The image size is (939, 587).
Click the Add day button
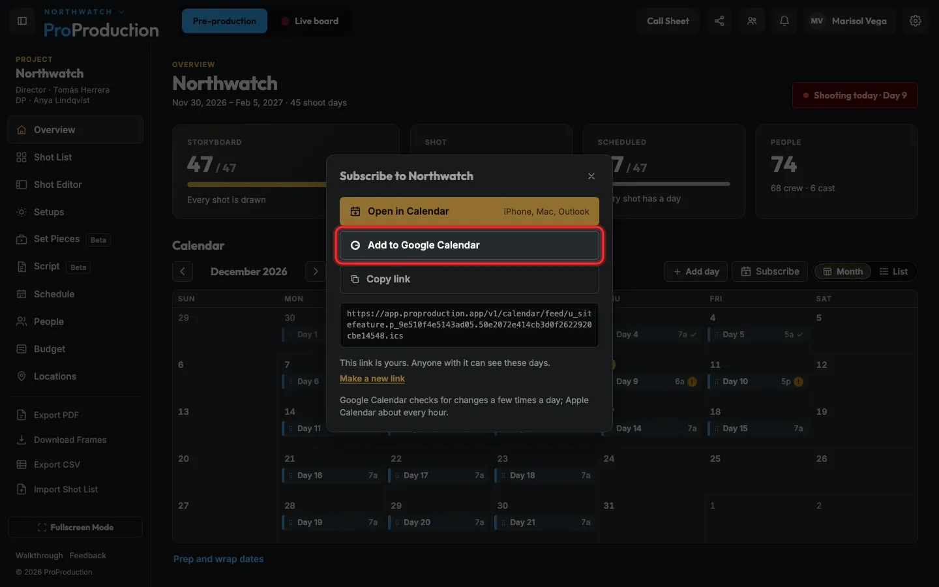(696, 271)
